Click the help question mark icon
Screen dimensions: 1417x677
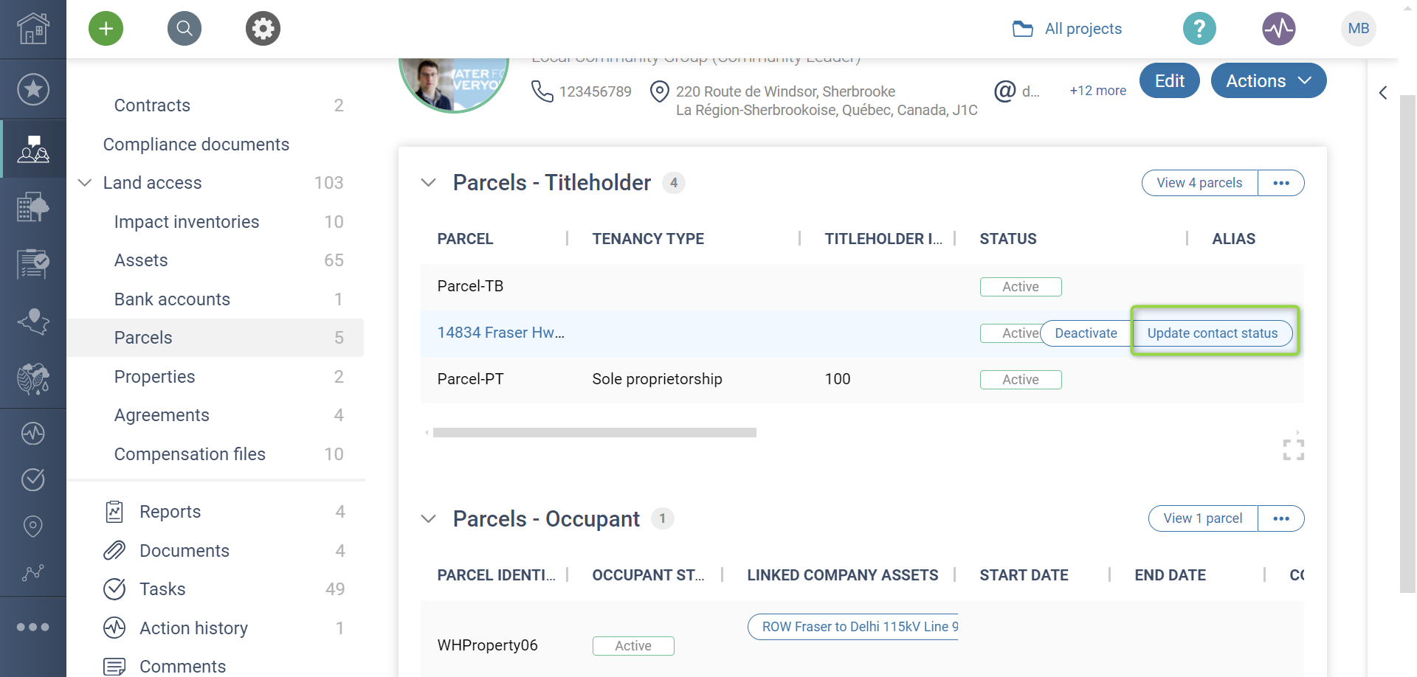(1199, 29)
